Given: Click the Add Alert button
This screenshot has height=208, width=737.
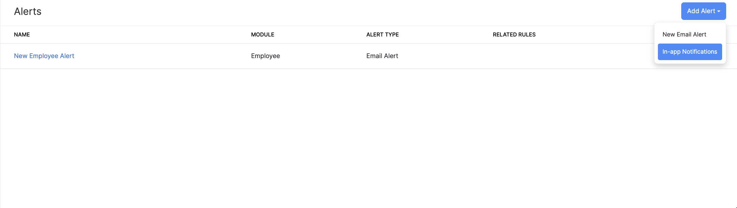Looking at the screenshot, I should [700, 11].
